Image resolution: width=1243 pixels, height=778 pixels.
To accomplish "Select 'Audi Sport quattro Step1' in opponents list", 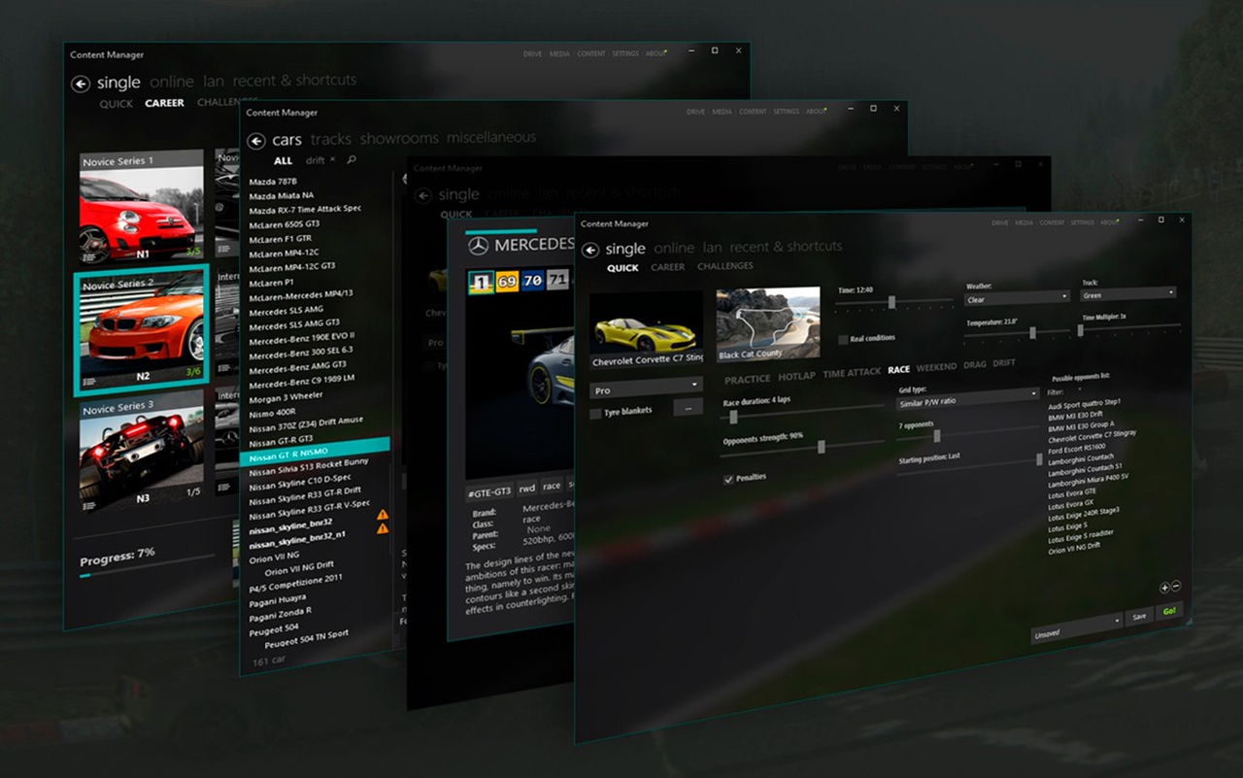I will click(1085, 403).
